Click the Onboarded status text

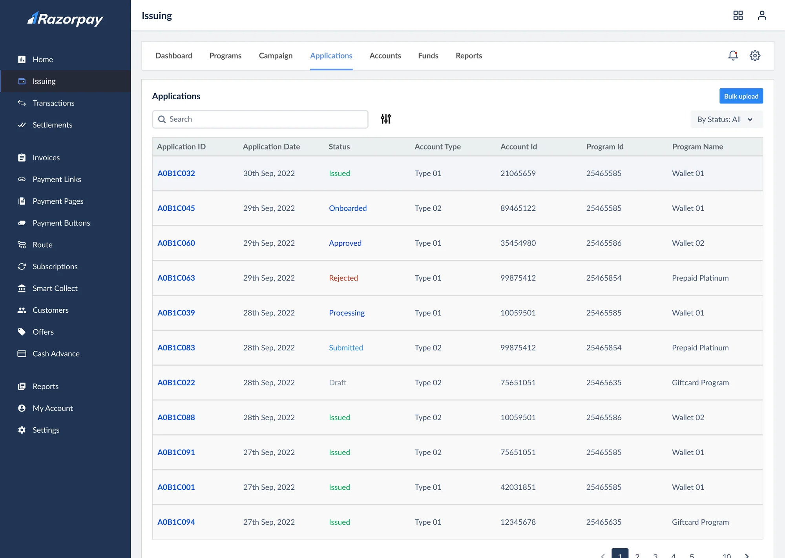point(348,208)
